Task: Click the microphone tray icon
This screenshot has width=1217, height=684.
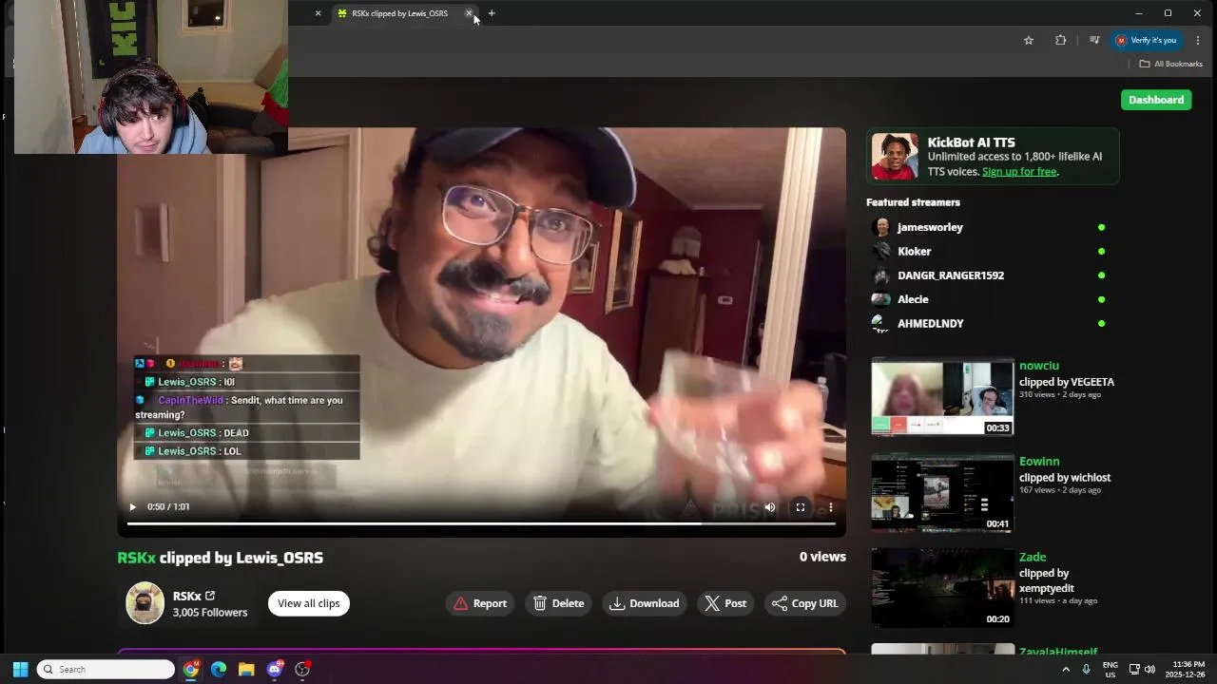Action: tap(1087, 670)
